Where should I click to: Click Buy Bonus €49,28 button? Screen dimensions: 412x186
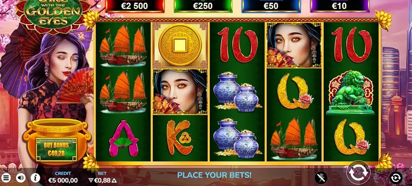point(56,149)
